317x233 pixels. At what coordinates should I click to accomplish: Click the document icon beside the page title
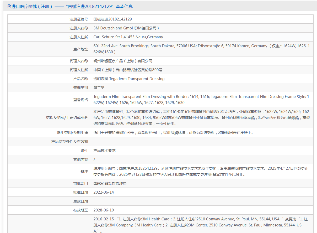(x=9, y=6)
